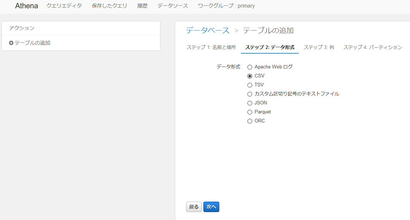The image size is (410, 220).
Task: Choose the TSV radio button
Action: 250,85
